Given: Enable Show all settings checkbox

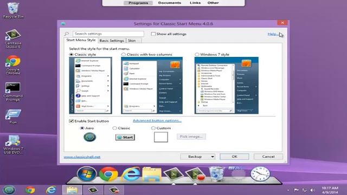Looking at the screenshot, I should (153, 34).
